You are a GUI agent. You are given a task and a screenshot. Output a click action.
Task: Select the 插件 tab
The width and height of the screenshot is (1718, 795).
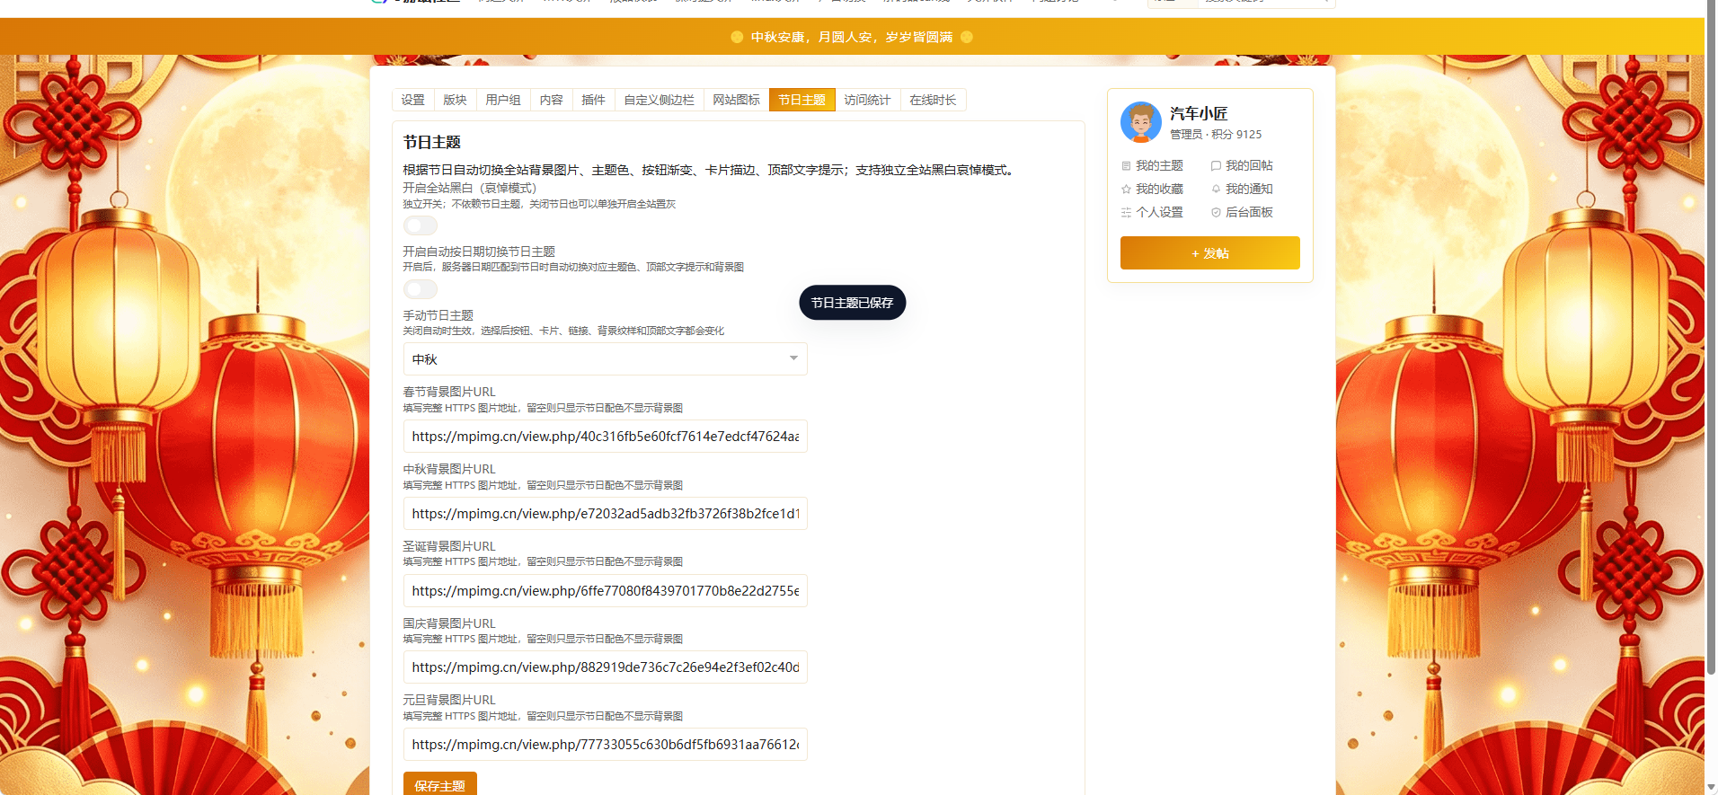point(594,100)
